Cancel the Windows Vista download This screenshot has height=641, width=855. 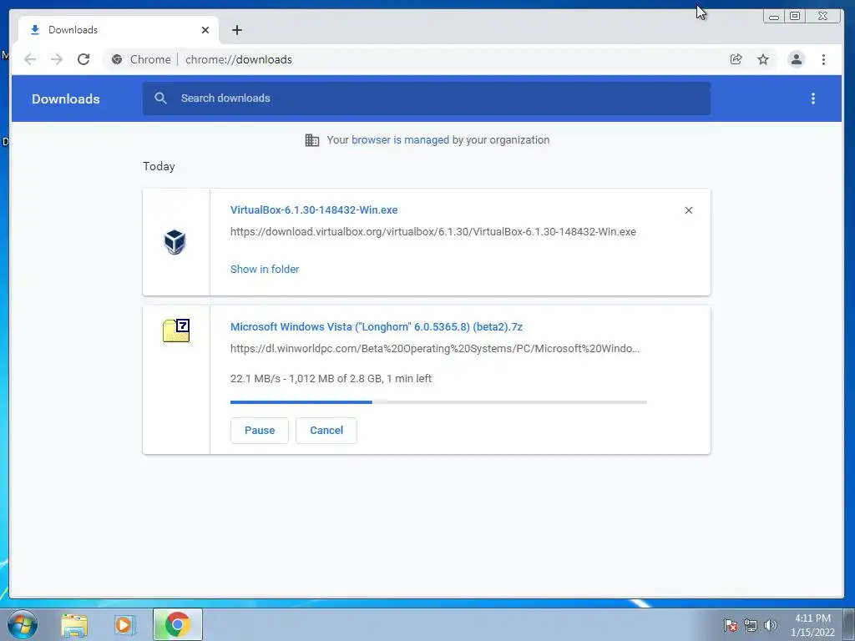[x=326, y=431]
